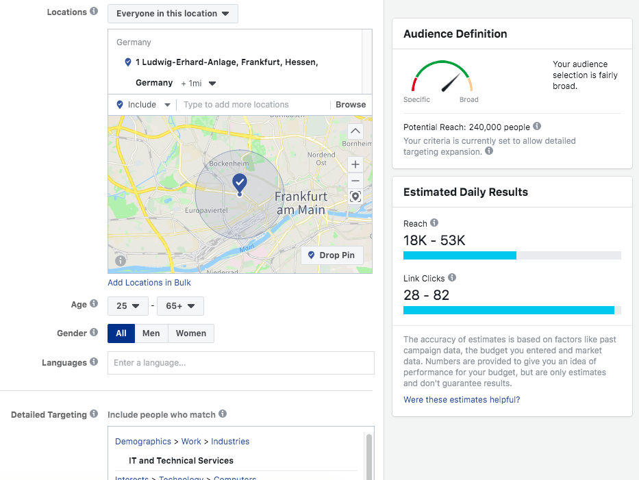The height and width of the screenshot is (480, 639).
Task: Click the Estimated Daily Results heading
Action: click(x=466, y=192)
